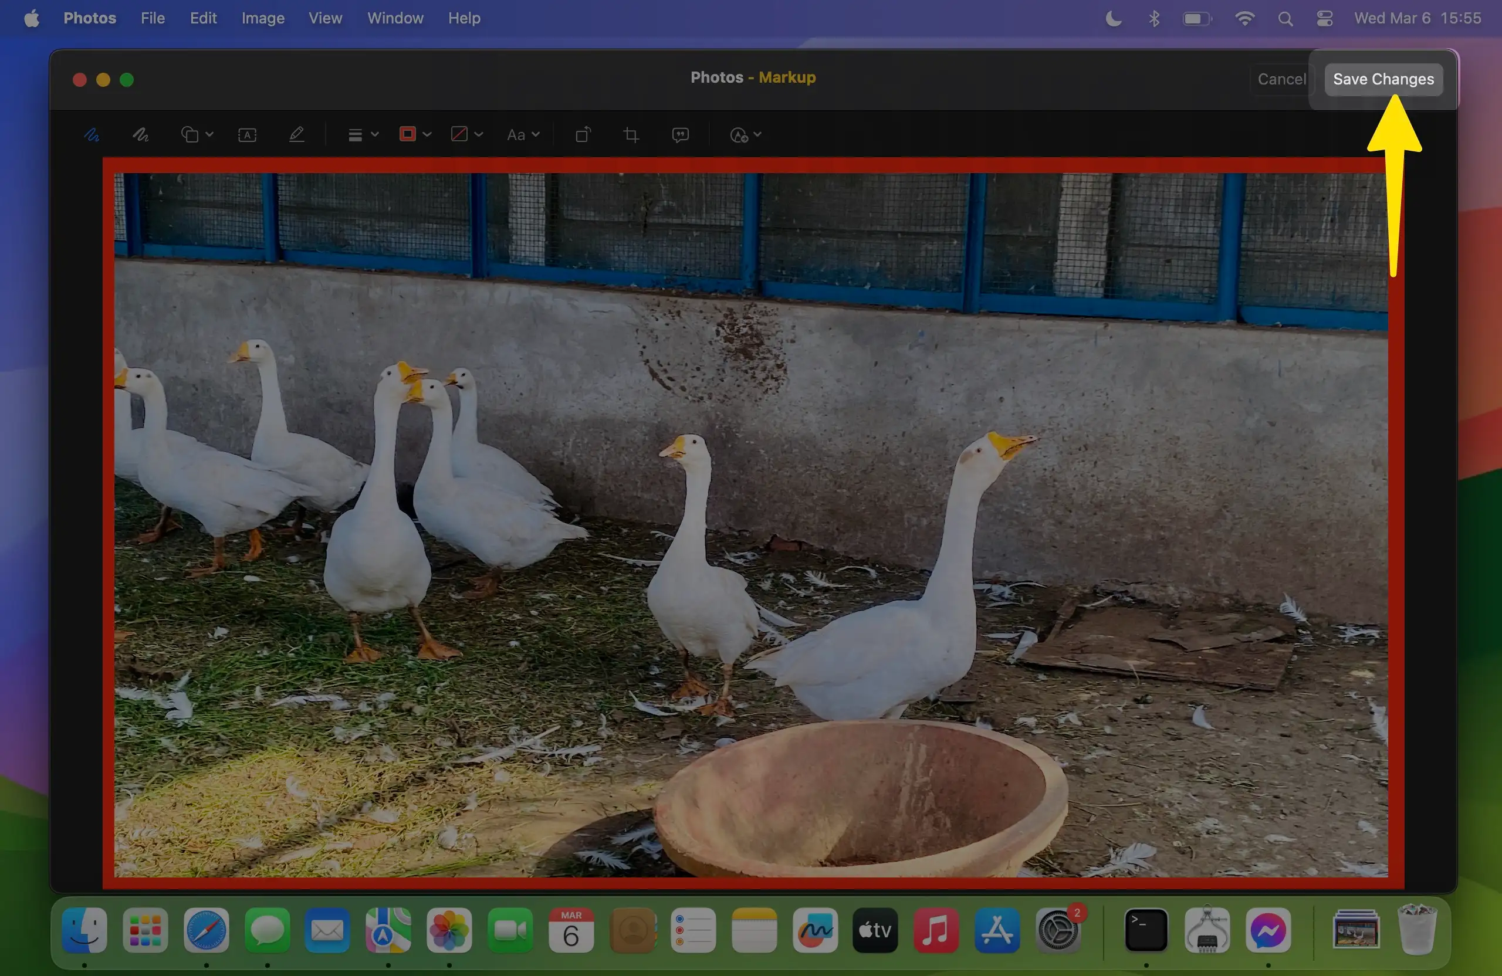
Task: Toggle Focus mode moon icon
Action: tap(1113, 18)
